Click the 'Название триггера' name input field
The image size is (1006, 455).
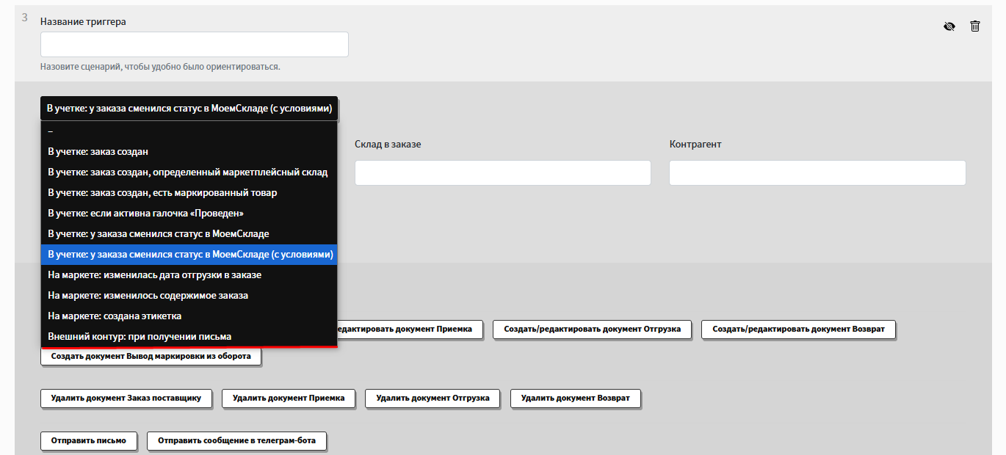pos(195,44)
